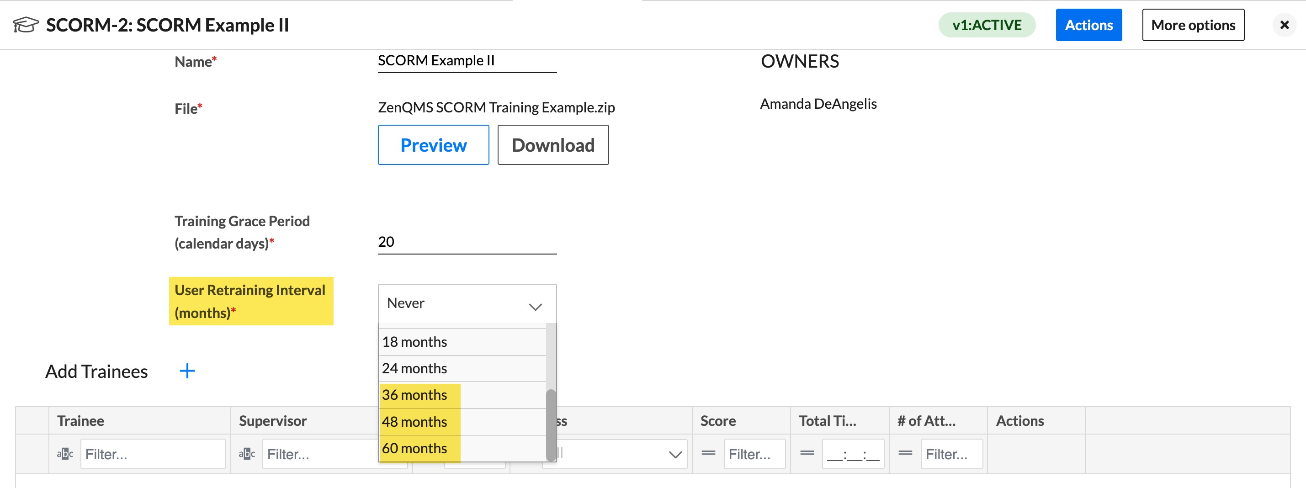Click the OWNERS heading
This screenshot has width=1306, height=488.
[x=800, y=61]
